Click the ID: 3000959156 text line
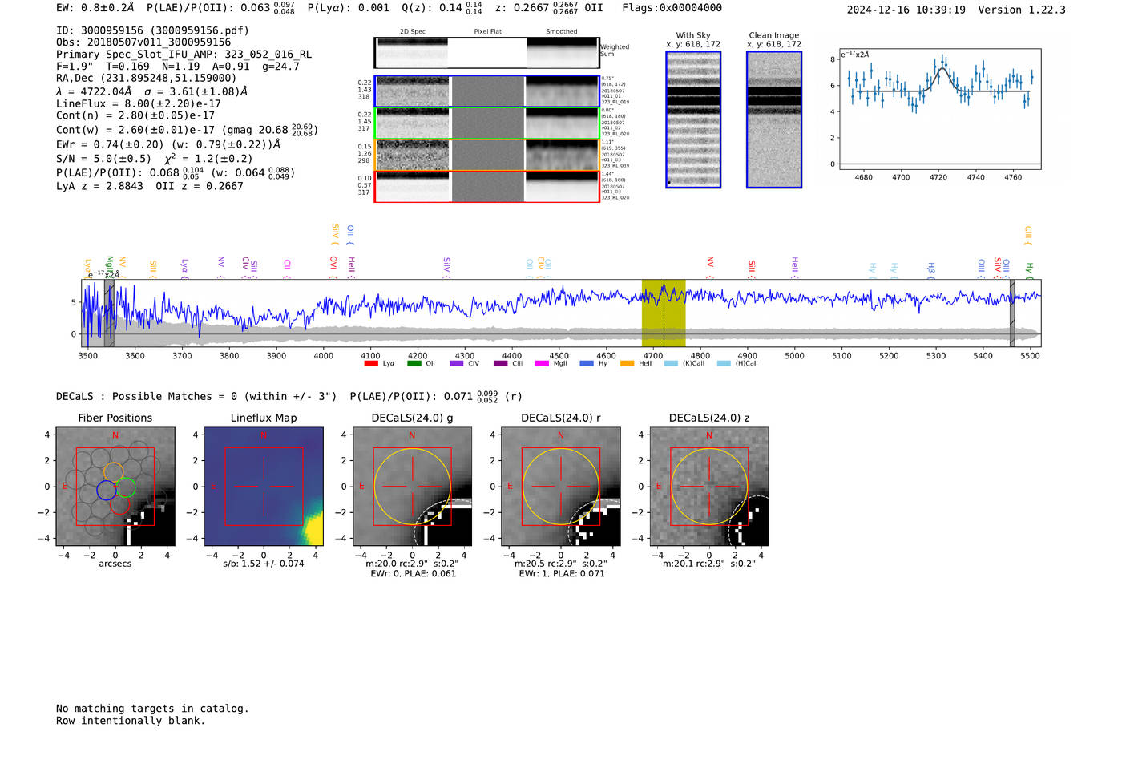Viewport: 1122px width, 764px height. 152,30
